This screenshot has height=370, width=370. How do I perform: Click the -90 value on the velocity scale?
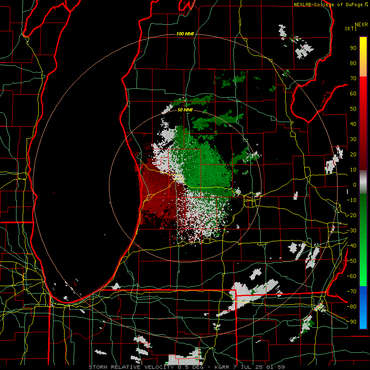(x=351, y=322)
